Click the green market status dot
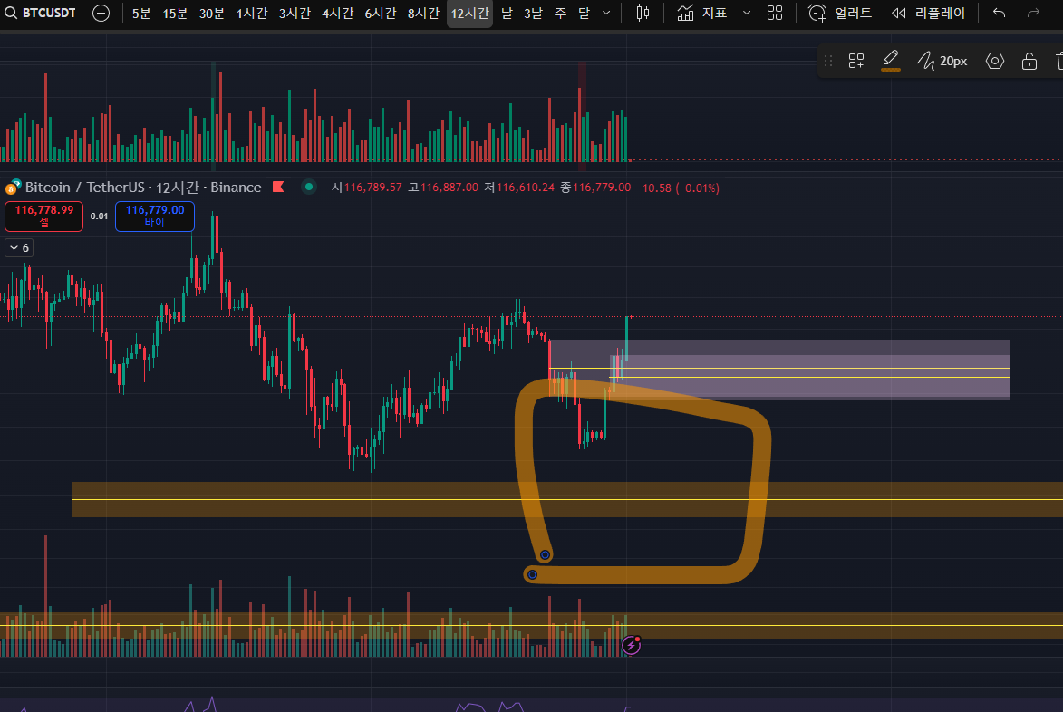Screen dimensions: 1063x712 [309, 187]
